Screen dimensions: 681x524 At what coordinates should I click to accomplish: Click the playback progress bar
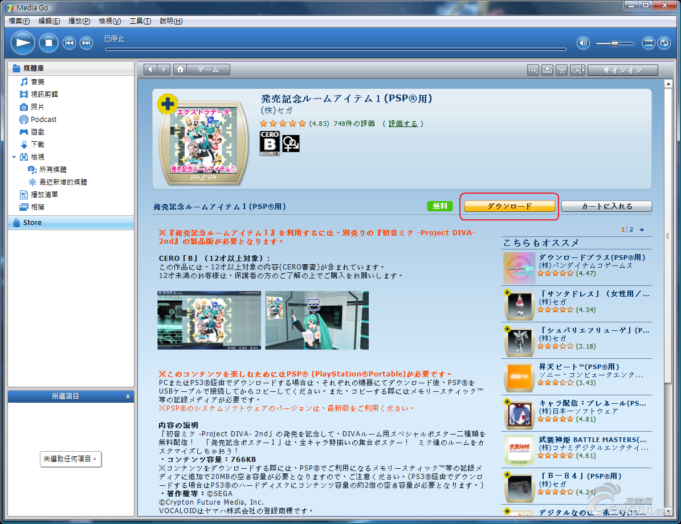tap(336, 49)
